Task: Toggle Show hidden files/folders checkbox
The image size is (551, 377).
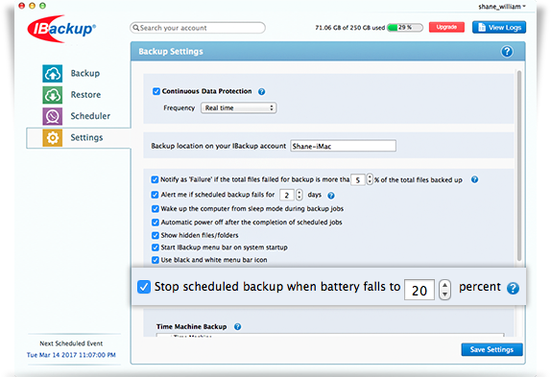Action: pos(155,235)
